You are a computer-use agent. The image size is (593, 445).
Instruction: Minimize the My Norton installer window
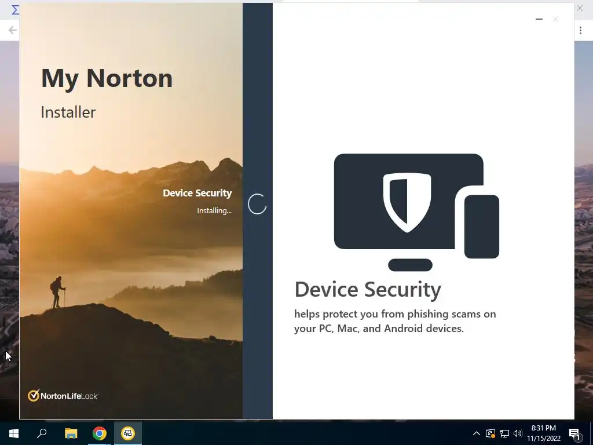click(539, 19)
